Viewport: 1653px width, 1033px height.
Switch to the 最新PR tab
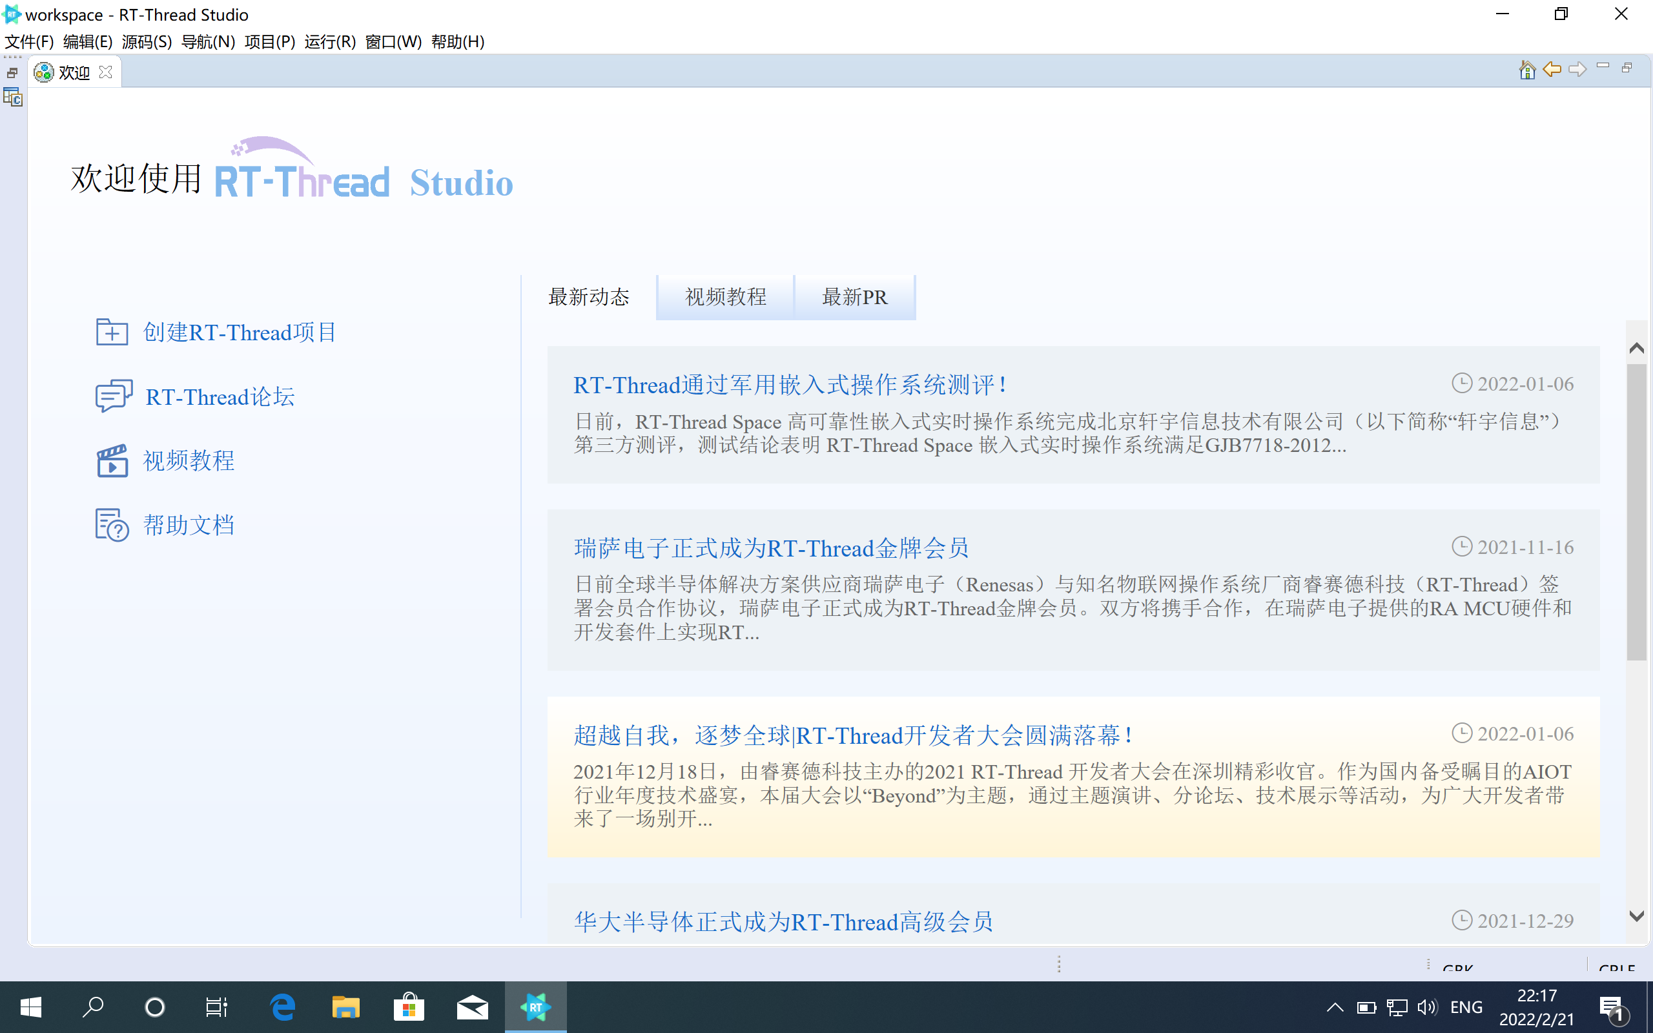(x=854, y=297)
